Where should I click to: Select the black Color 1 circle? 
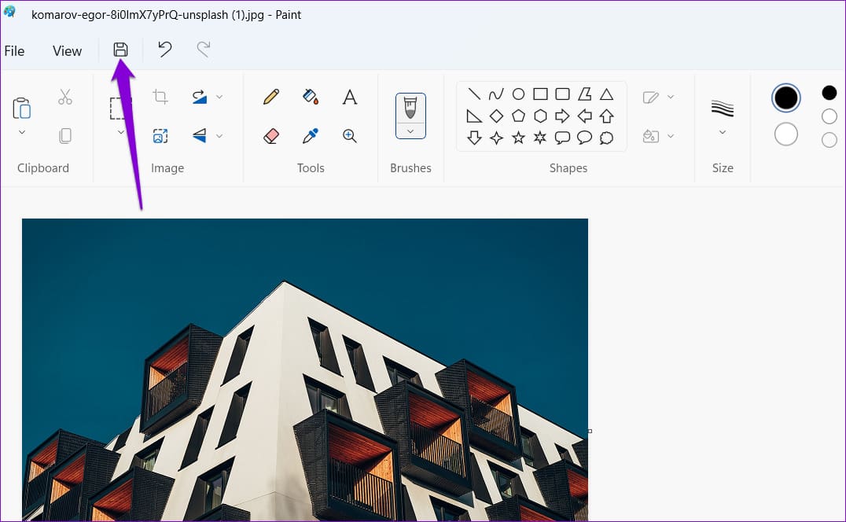coord(786,98)
